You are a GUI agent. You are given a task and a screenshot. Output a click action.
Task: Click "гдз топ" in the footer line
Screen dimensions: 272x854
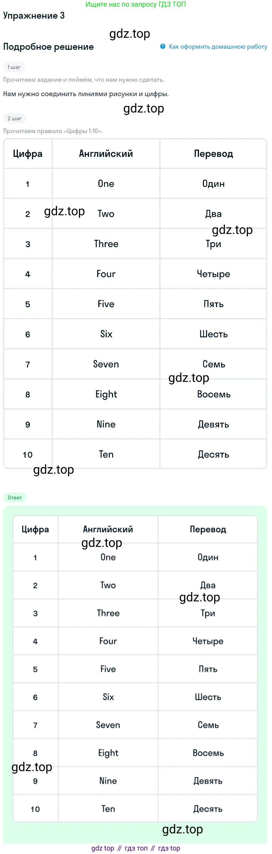(136, 848)
